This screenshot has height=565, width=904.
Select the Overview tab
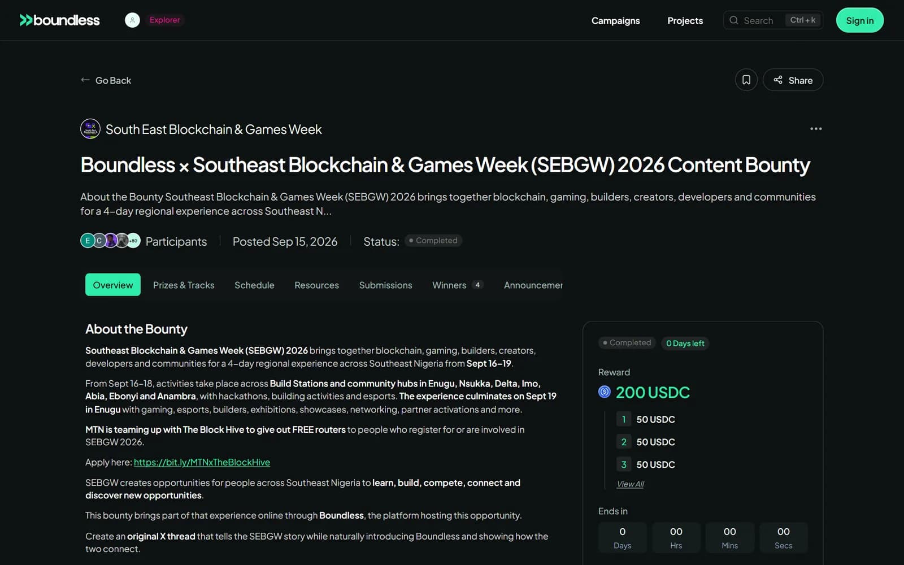[113, 285]
